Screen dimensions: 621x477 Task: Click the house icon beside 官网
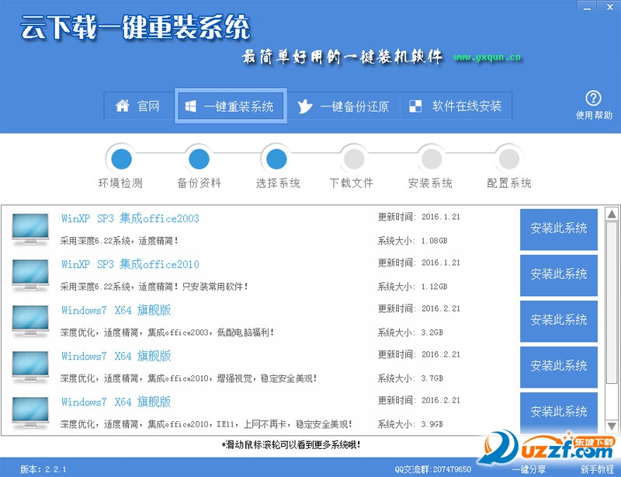point(123,106)
